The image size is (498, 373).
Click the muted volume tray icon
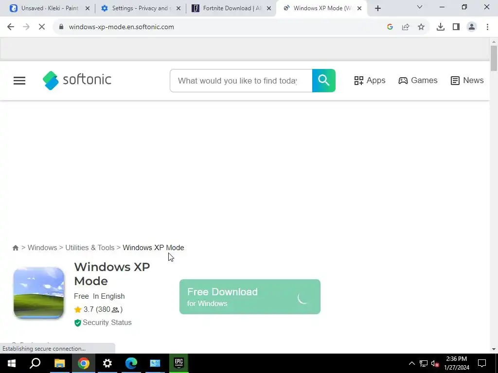pos(435,363)
